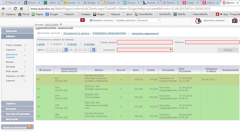Sort table by № заказа column
Image resolution: width=240 pixels, height=131 pixels.
(45, 70)
